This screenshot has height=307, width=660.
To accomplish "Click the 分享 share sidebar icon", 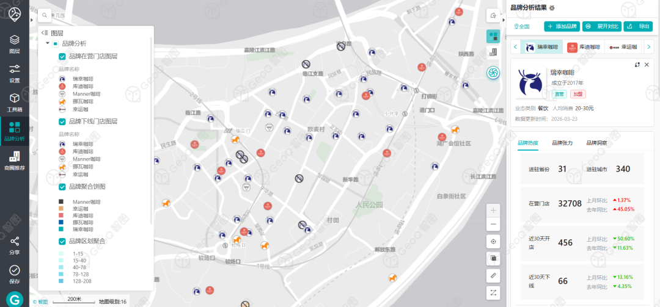I will (15, 245).
